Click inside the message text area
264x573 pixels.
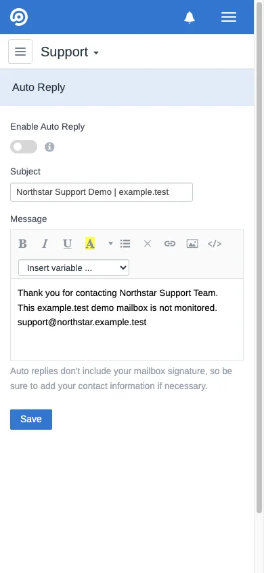[x=127, y=320]
